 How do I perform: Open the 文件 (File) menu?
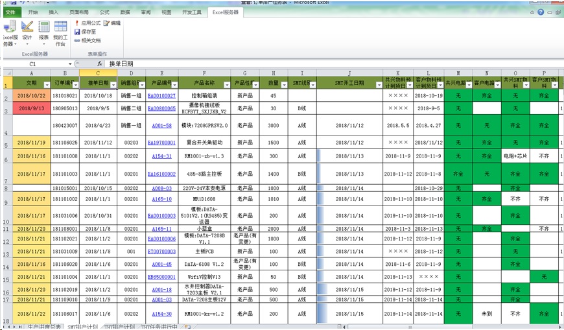coord(10,12)
